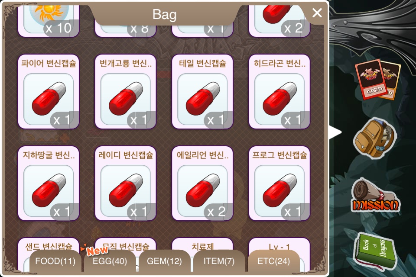The height and width of the screenshot is (277, 416).
Task: Select the 테일 변신캡슐 capsule item
Action: point(202,92)
